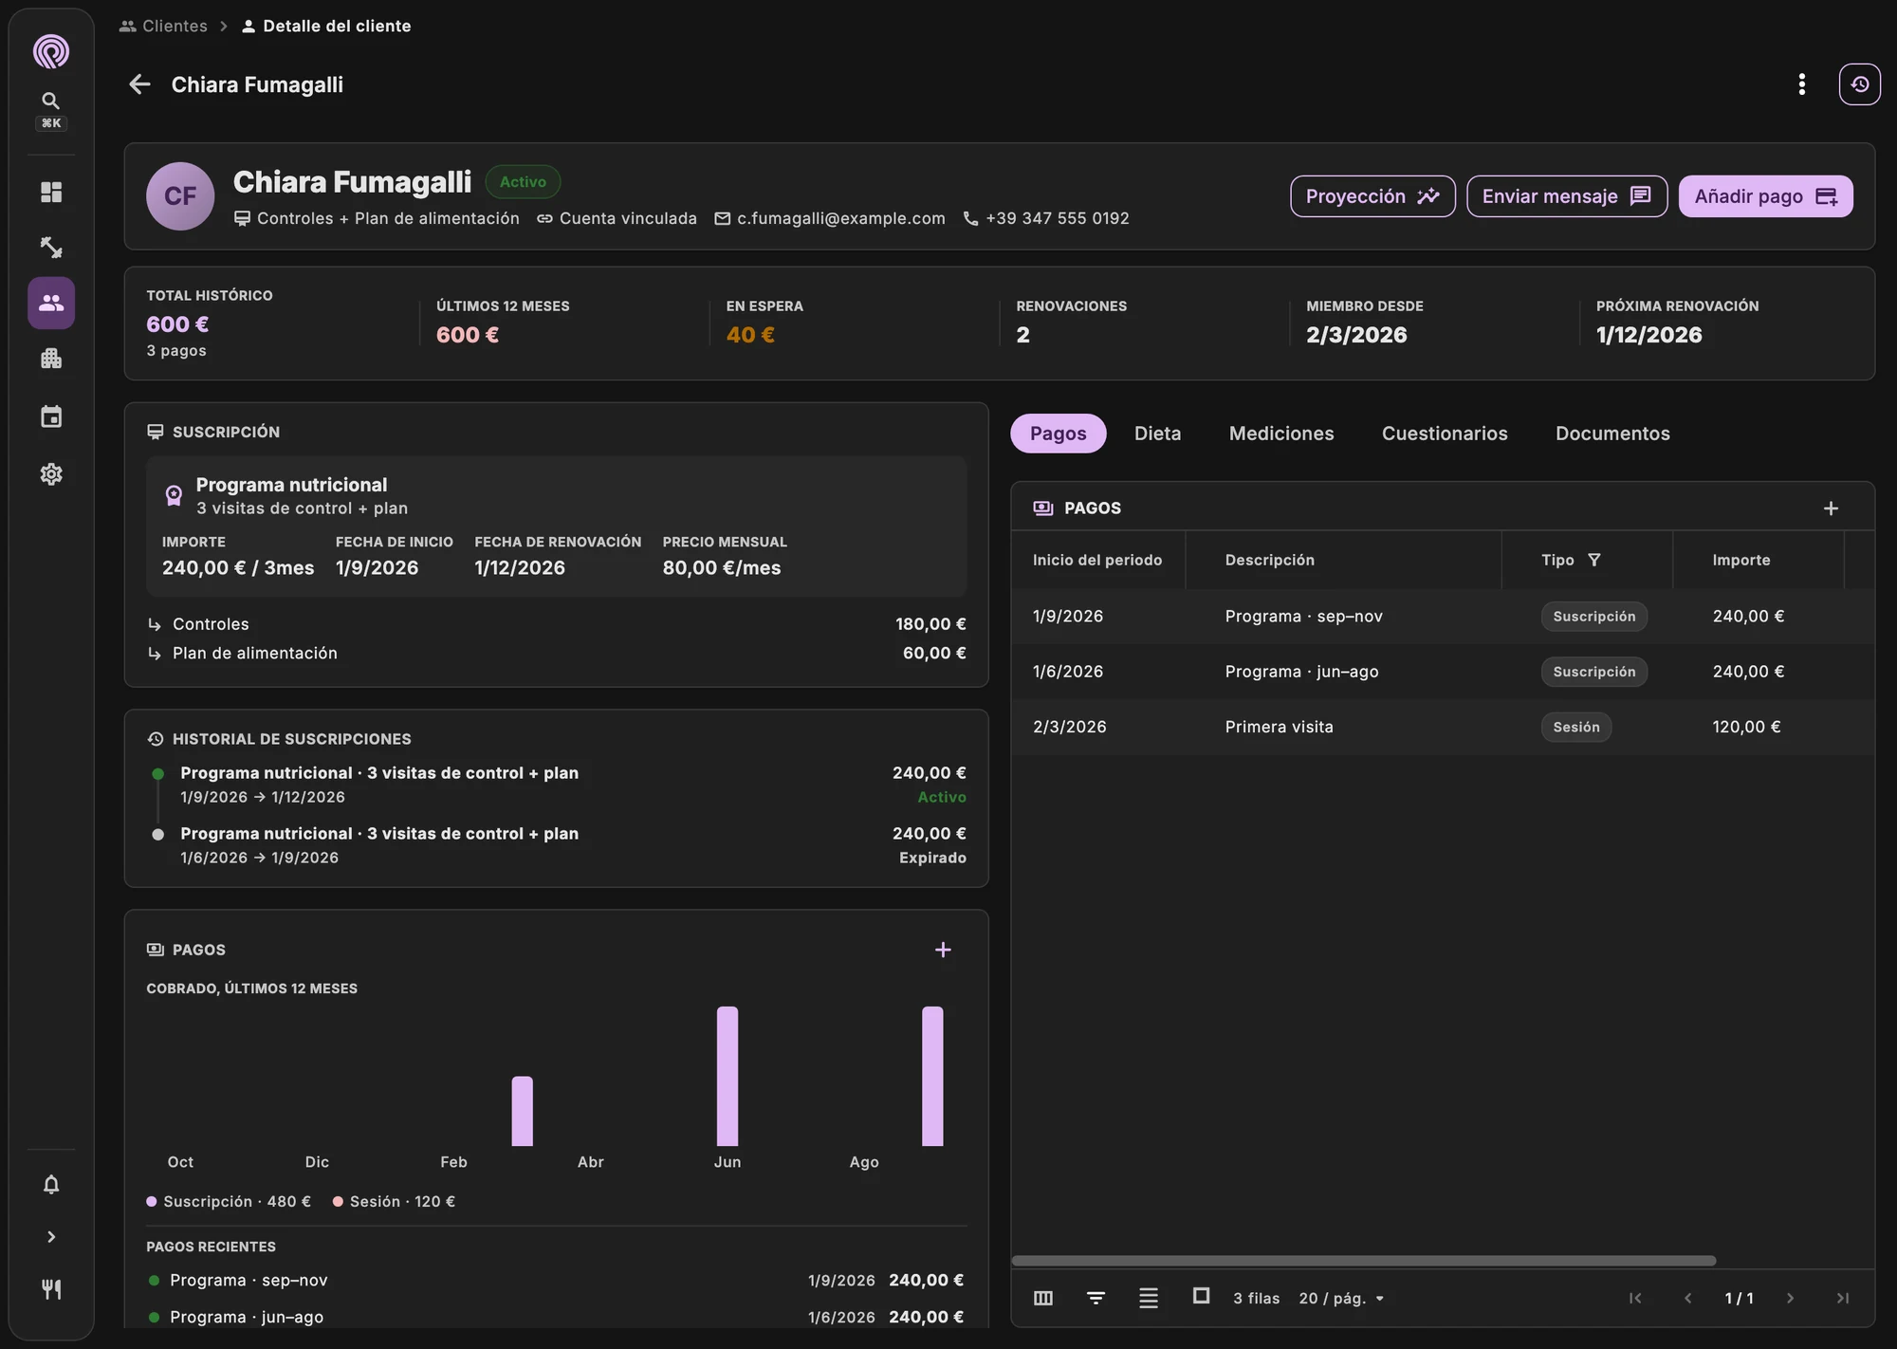Screen dimensions: 1897x1349
Task: Go to previous page arrow
Action: pos(1687,1298)
